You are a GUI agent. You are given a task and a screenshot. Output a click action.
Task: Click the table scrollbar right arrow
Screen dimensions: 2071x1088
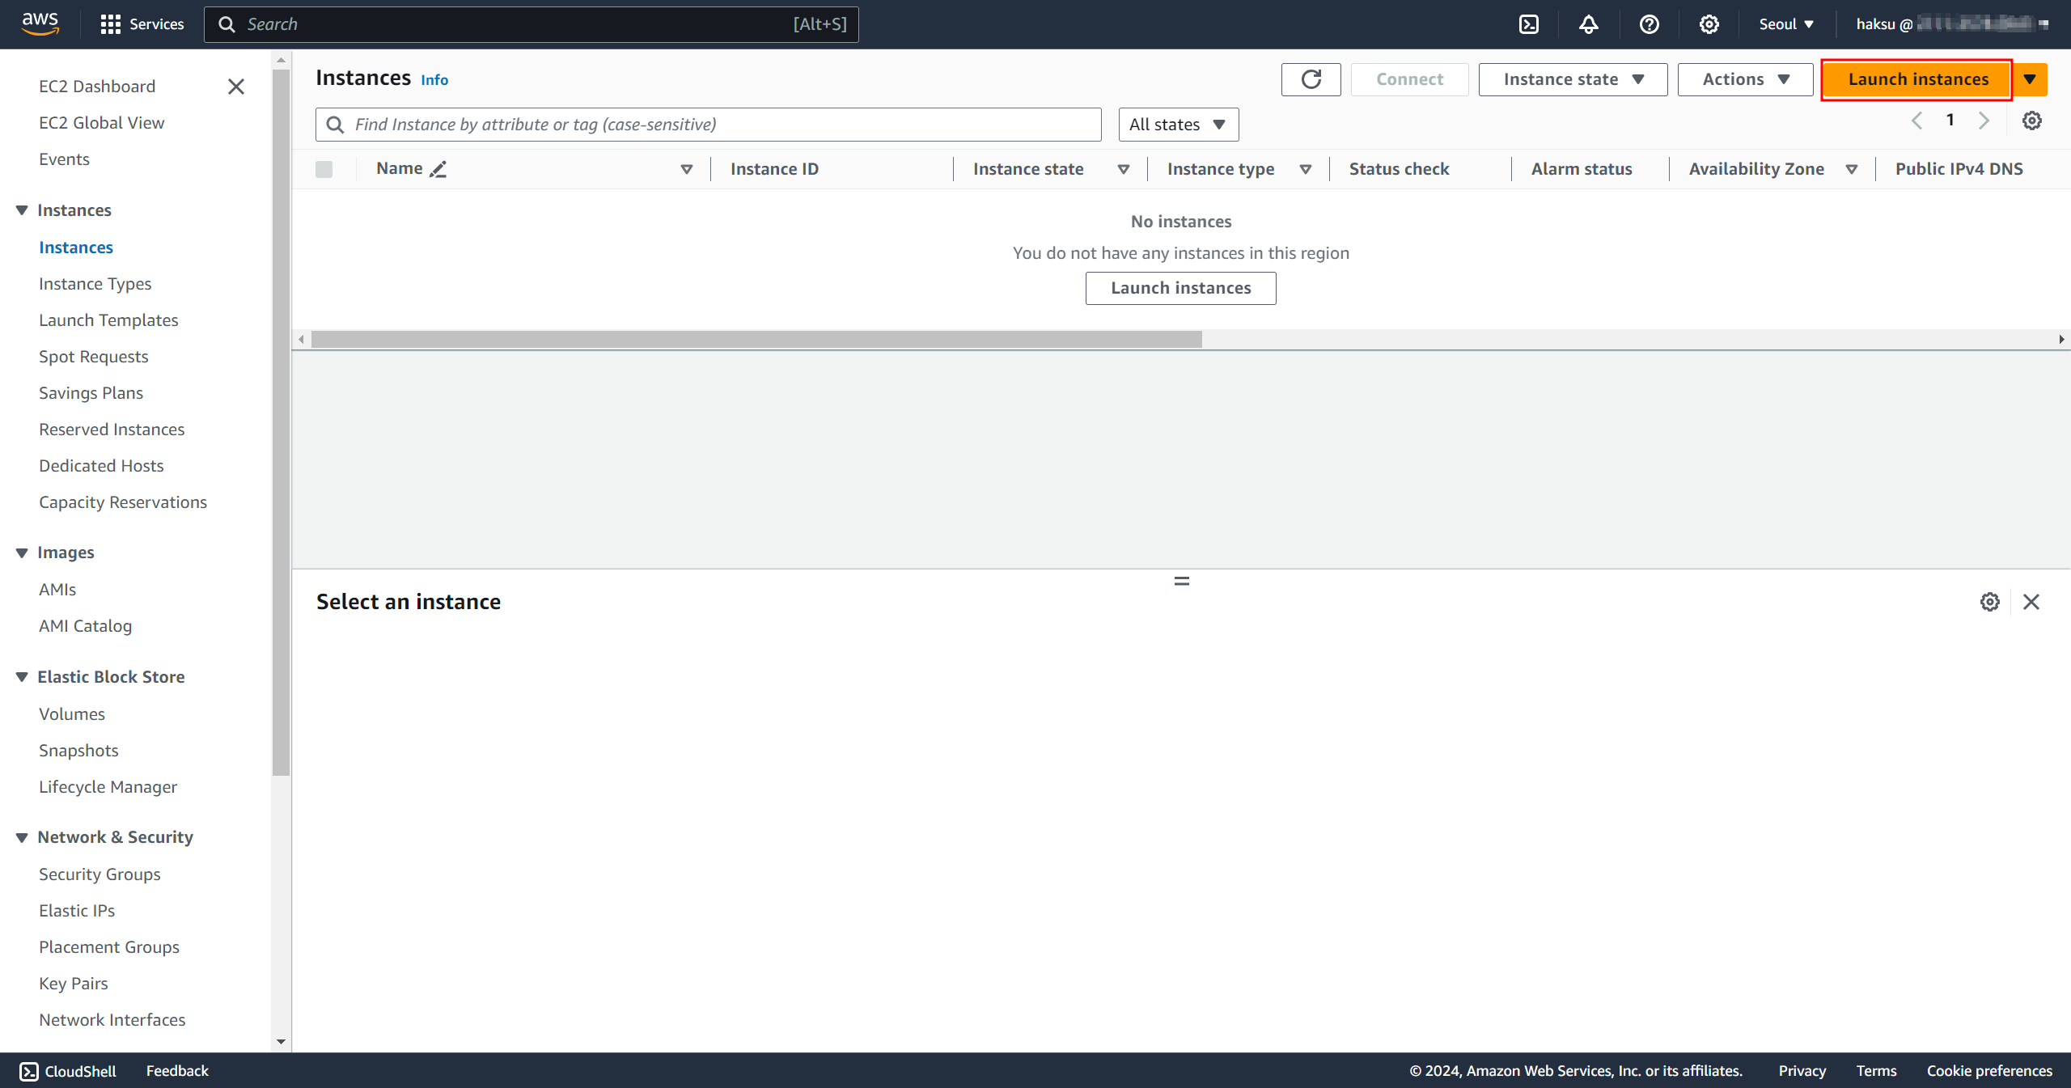[x=2061, y=340]
